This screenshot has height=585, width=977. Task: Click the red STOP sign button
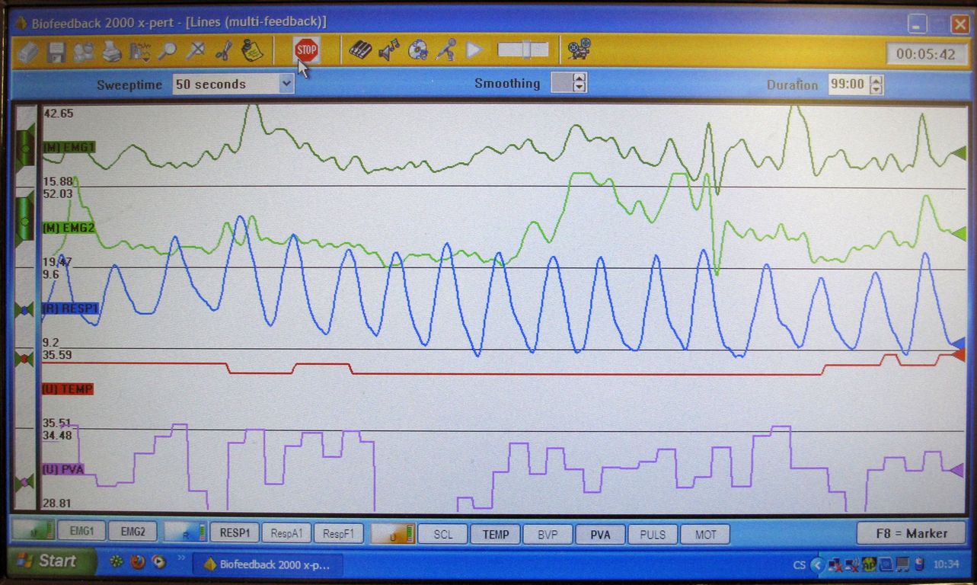coord(306,51)
